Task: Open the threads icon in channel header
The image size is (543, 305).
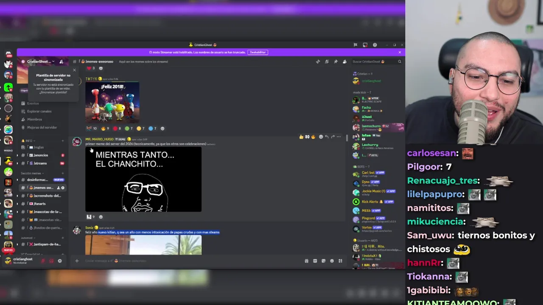Action: (318, 61)
